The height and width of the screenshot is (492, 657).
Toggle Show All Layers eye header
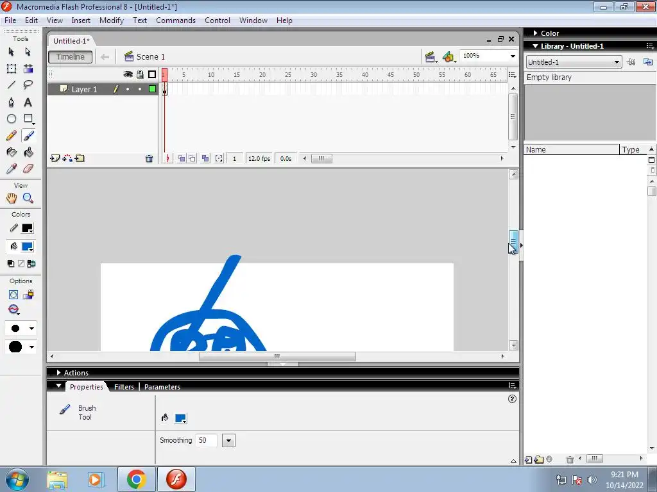[128, 74]
